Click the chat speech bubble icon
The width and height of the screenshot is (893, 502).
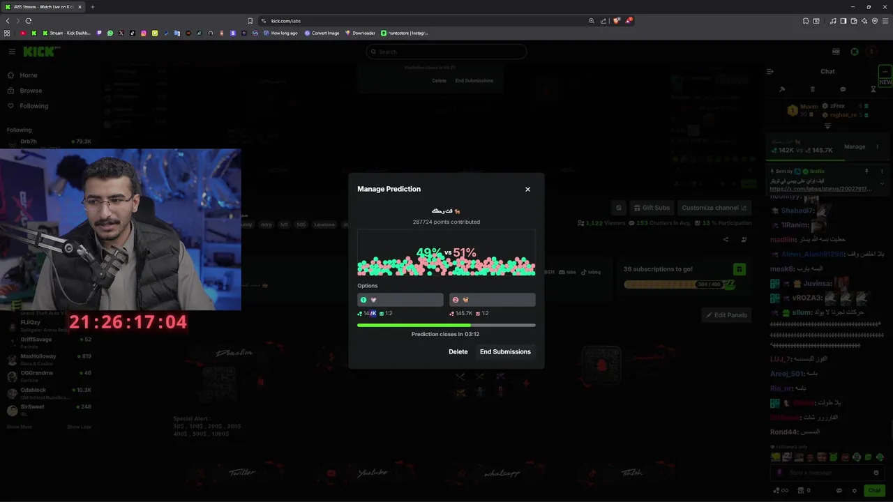tap(843, 89)
